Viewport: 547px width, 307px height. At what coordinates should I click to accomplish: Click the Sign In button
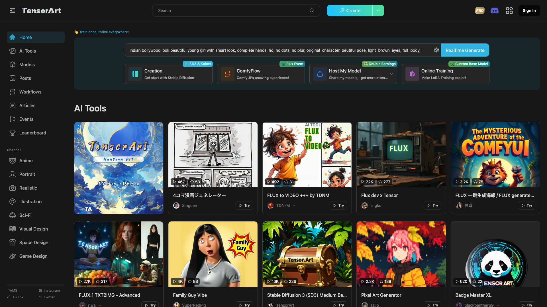tap(529, 11)
